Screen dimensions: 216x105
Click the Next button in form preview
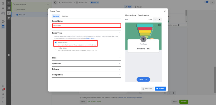tap(143, 79)
